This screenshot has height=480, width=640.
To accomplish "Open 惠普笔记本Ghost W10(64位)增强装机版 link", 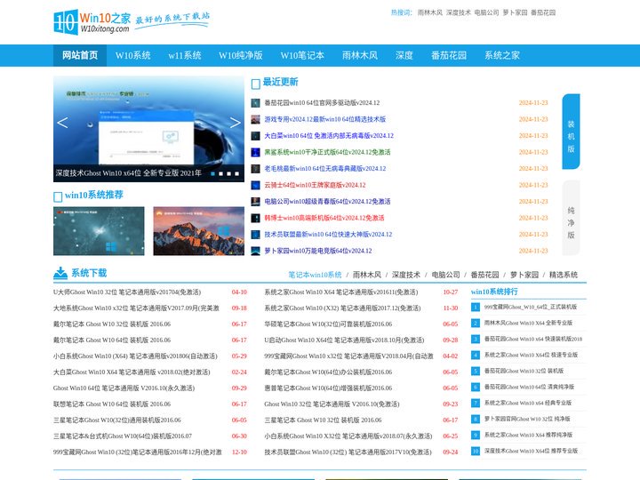I will (x=328, y=388).
